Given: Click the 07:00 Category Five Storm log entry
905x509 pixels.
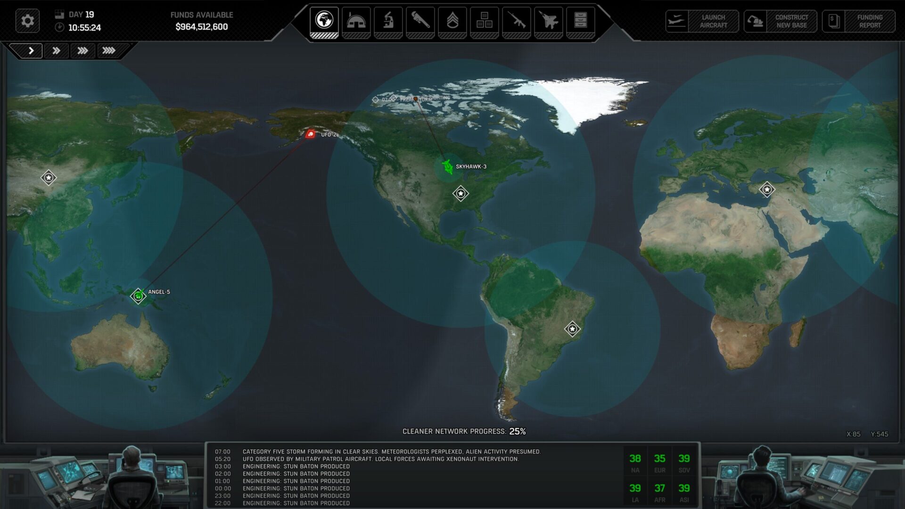Looking at the screenshot, I should (378, 452).
